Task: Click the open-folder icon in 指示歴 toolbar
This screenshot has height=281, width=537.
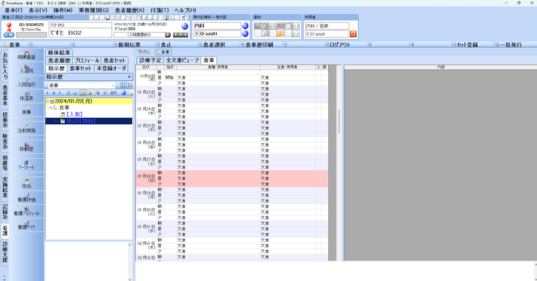Action: pyautogui.click(x=83, y=93)
